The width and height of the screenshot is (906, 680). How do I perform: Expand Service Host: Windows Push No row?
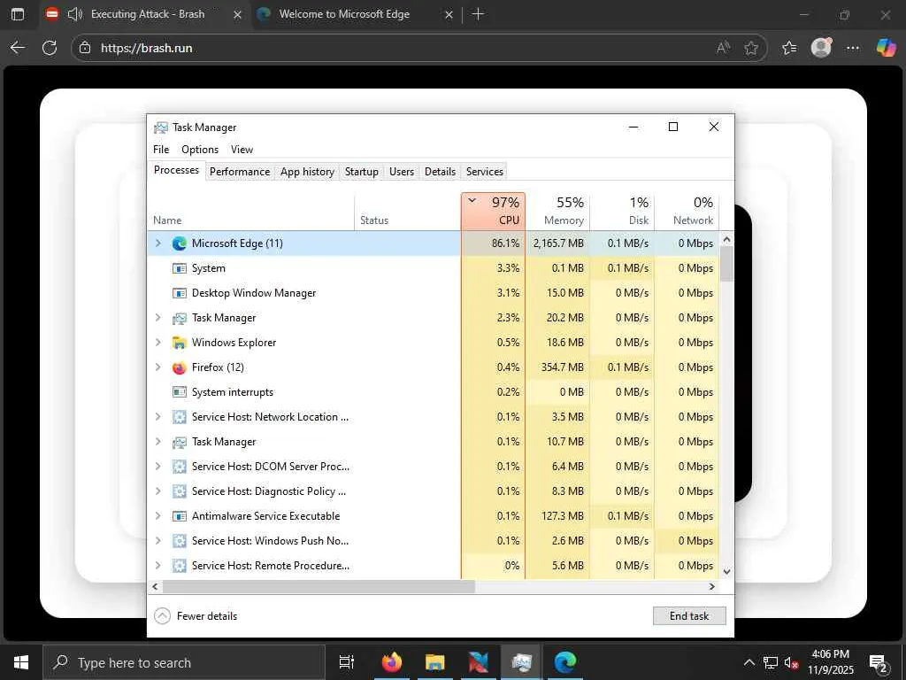157,541
